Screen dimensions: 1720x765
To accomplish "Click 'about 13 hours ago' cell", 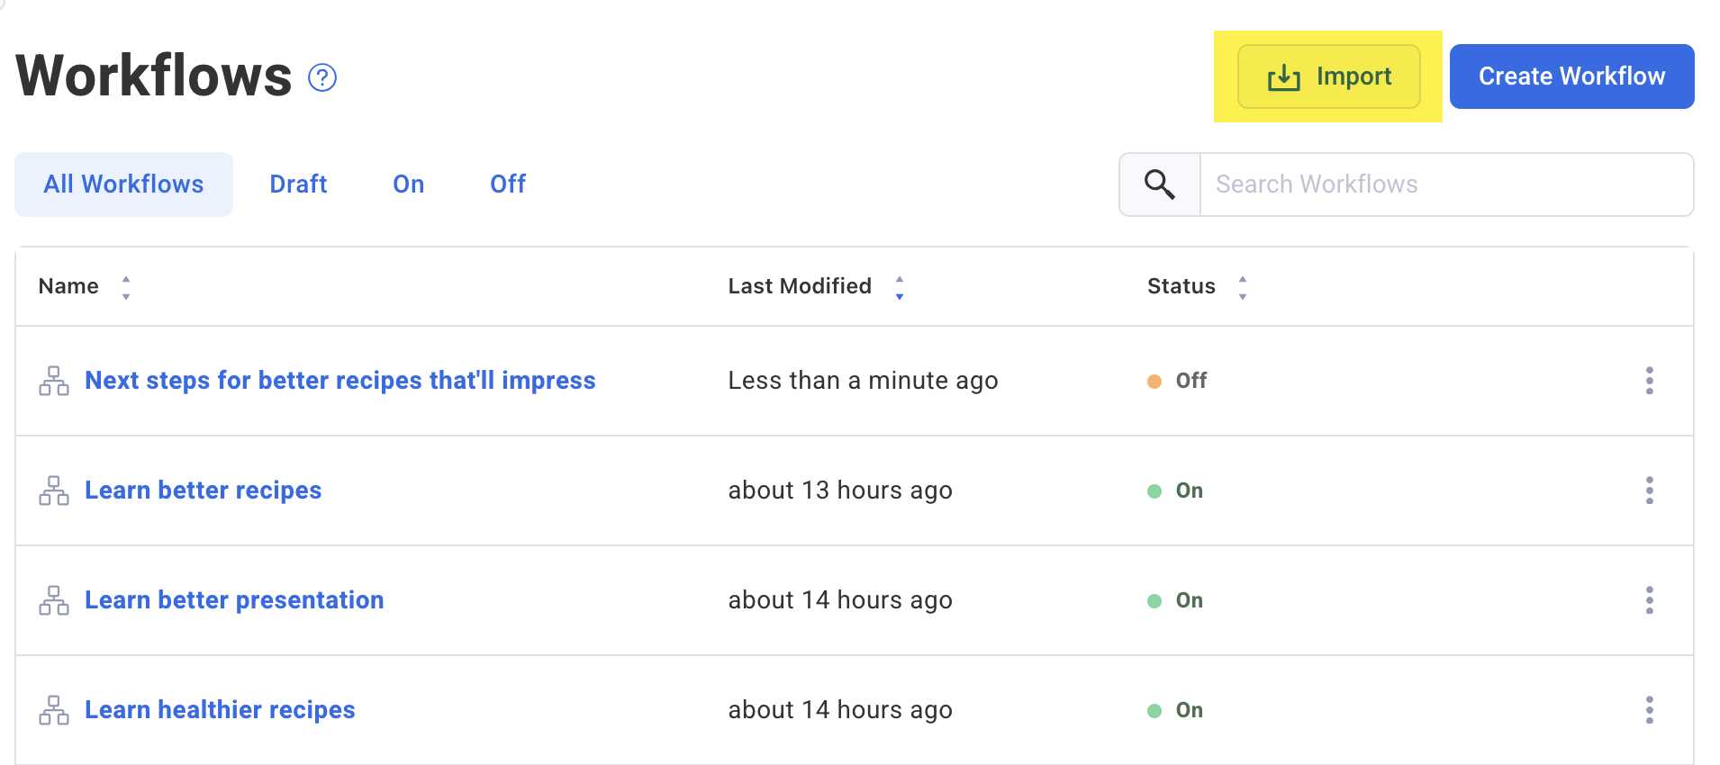I will [840, 490].
